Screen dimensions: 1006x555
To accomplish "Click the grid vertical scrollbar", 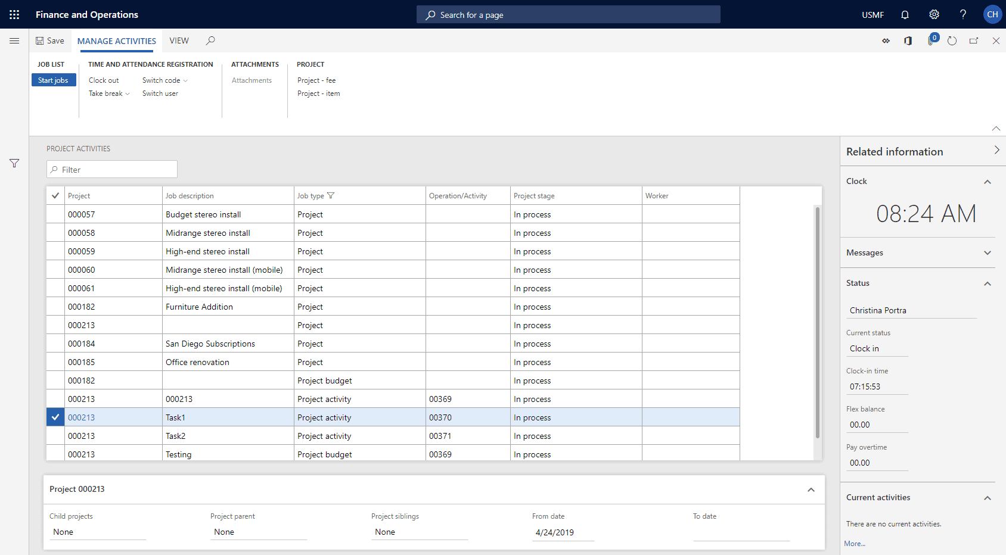I will [x=818, y=322].
